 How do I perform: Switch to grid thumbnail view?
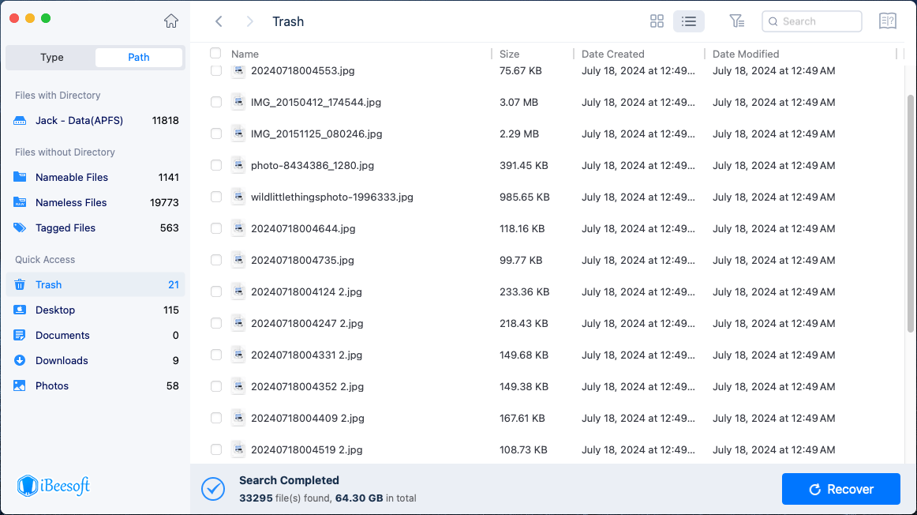pyautogui.click(x=657, y=21)
